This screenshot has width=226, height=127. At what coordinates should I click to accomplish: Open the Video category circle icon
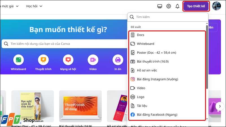(93, 60)
